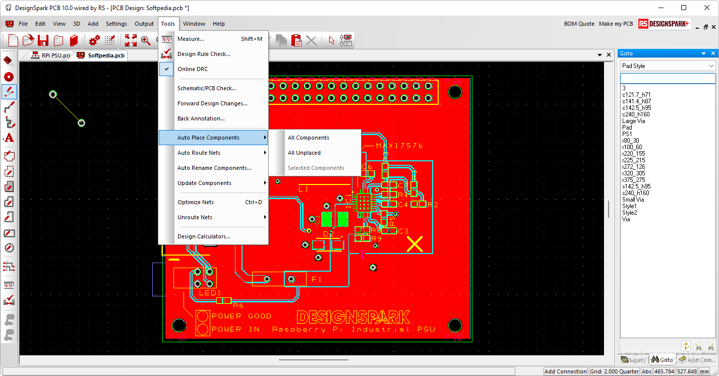The height and width of the screenshot is (376, 719).
Task: Select Auto Rename Components... menu entry
Action: click(x=213, y=168)
